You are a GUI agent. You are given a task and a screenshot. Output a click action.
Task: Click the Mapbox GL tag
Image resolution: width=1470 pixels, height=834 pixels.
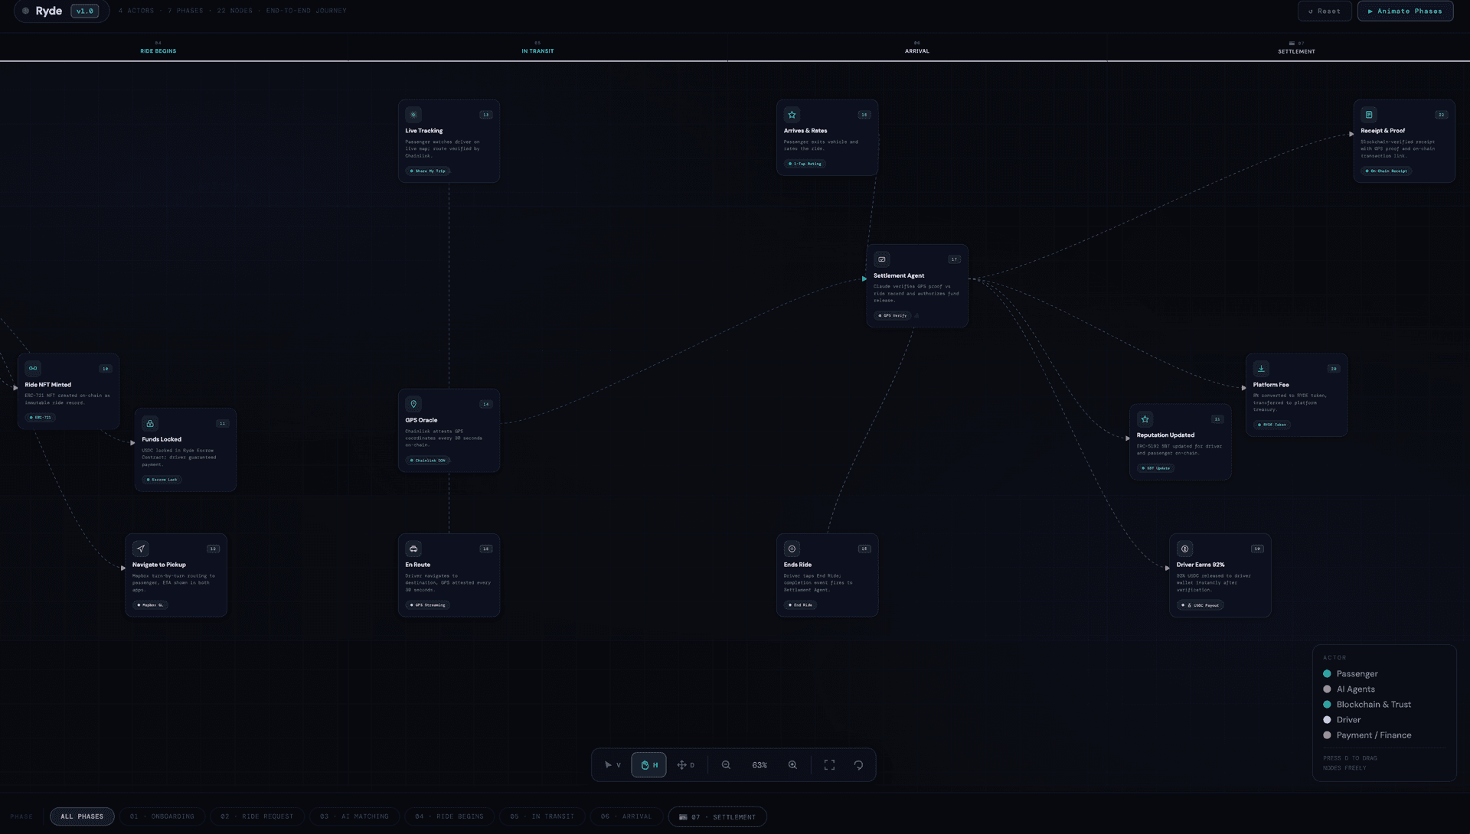click(x=150, y=605)
